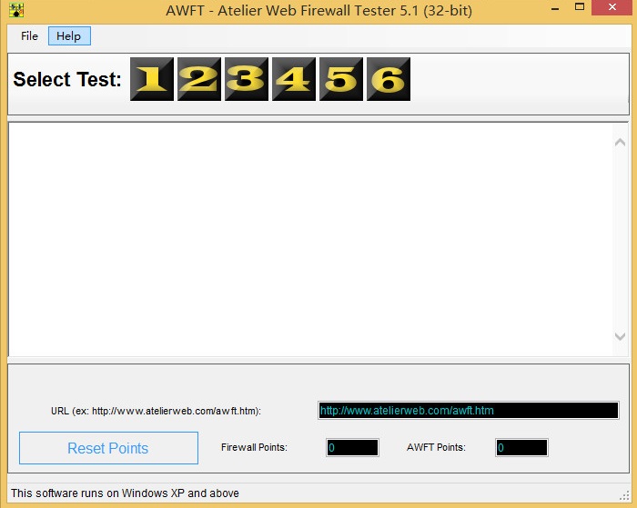Click the 'Firewall Points:' label
This screenshot has width=637, height=508.
tap(254, 447)
